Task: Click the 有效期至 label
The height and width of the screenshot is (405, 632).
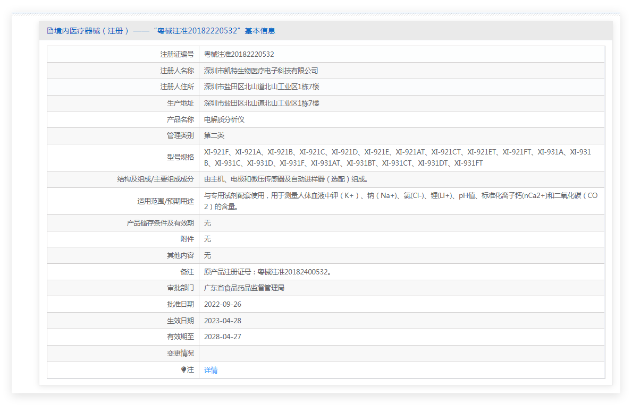Action: click(181, 337)
